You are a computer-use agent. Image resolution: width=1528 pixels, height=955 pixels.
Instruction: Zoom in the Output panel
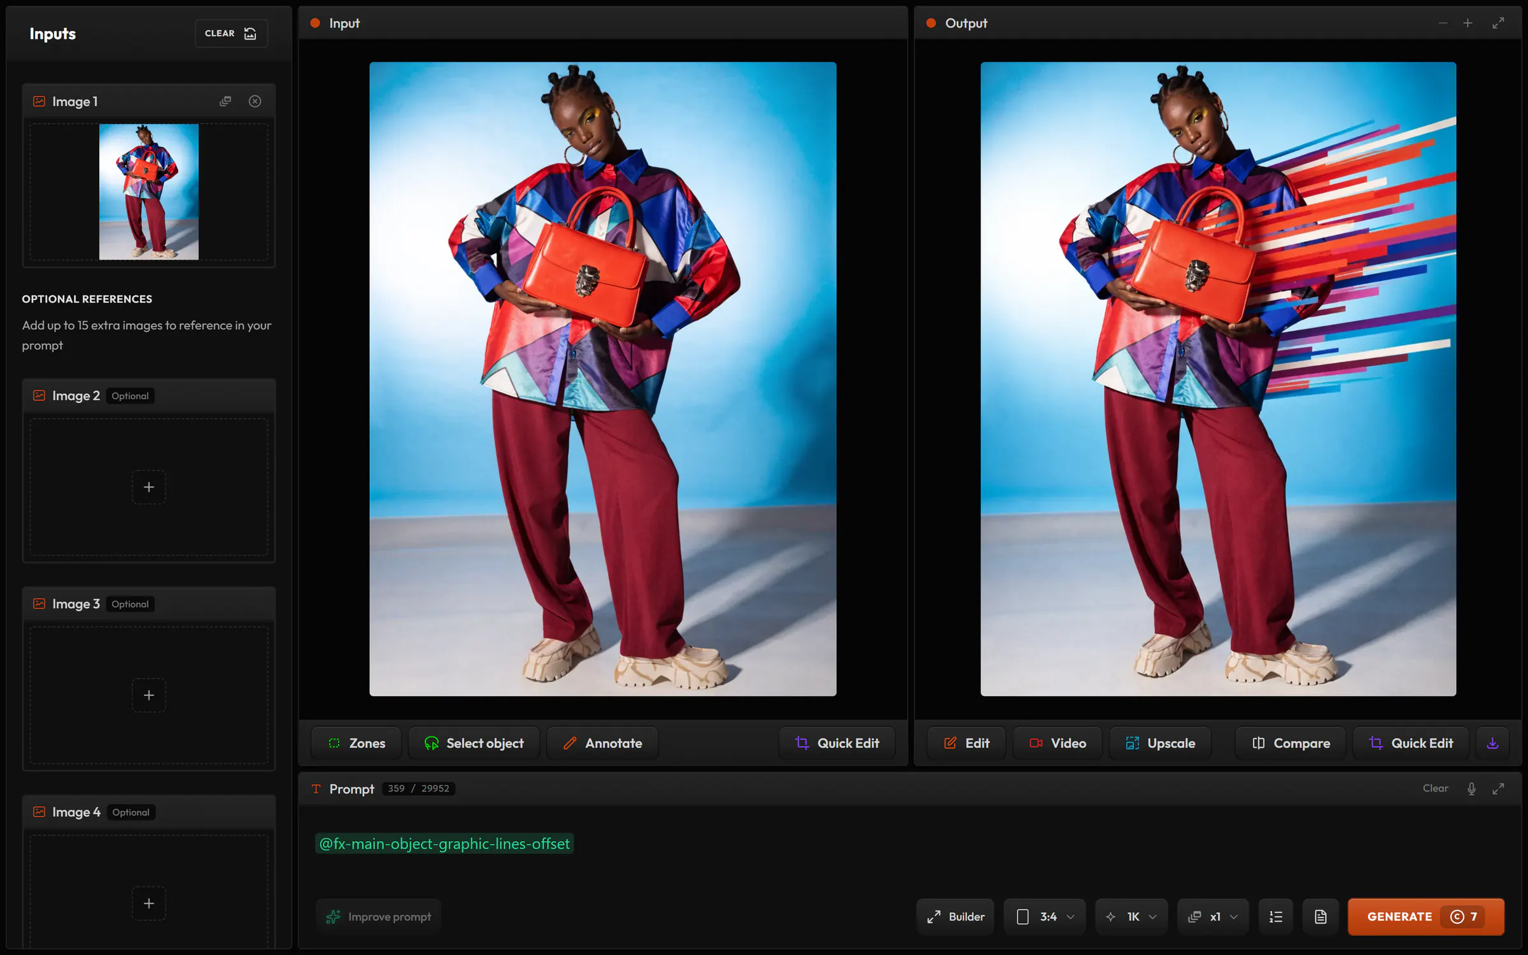click(1468, 23)
